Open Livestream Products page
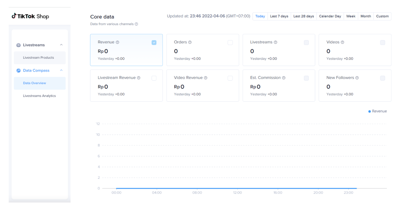 [x=38, y=58]
